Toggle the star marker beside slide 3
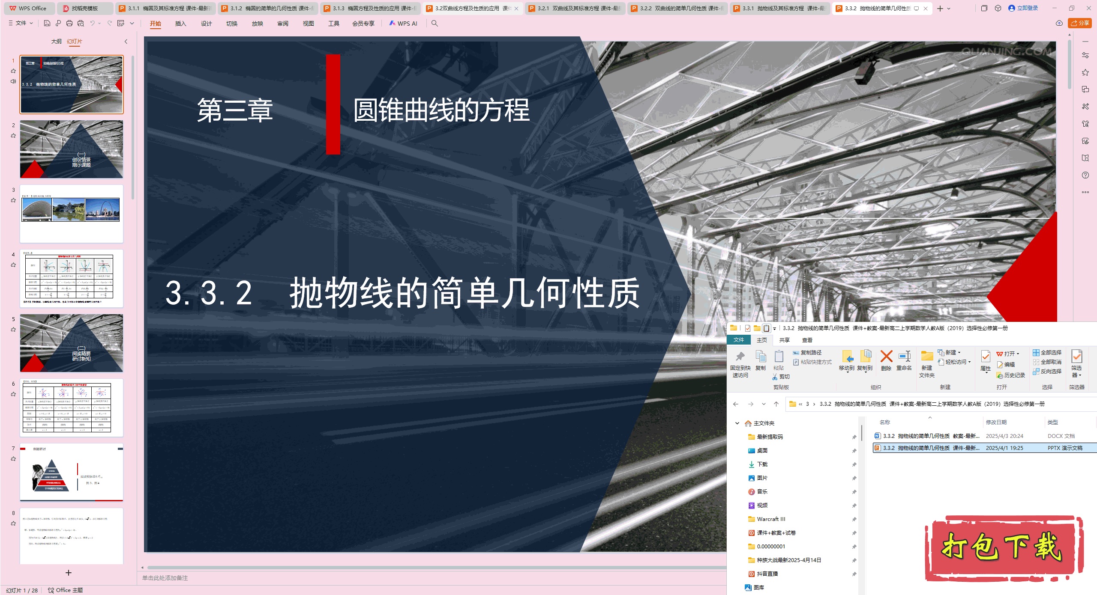Screen dimensions: 1097x595 click(x=13, y=200)
